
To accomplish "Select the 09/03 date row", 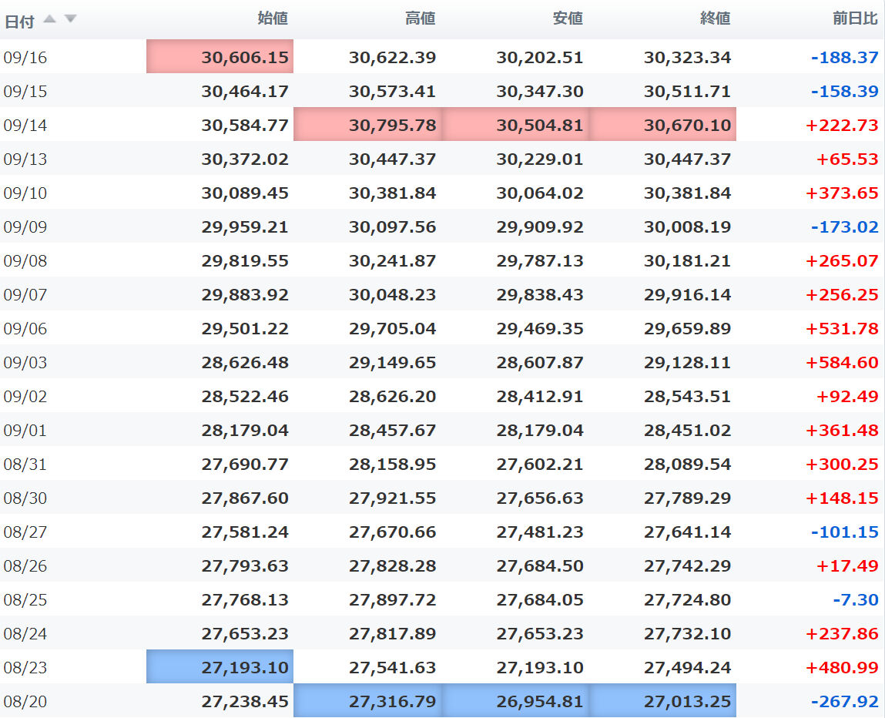I will click(x=25, y=362).
